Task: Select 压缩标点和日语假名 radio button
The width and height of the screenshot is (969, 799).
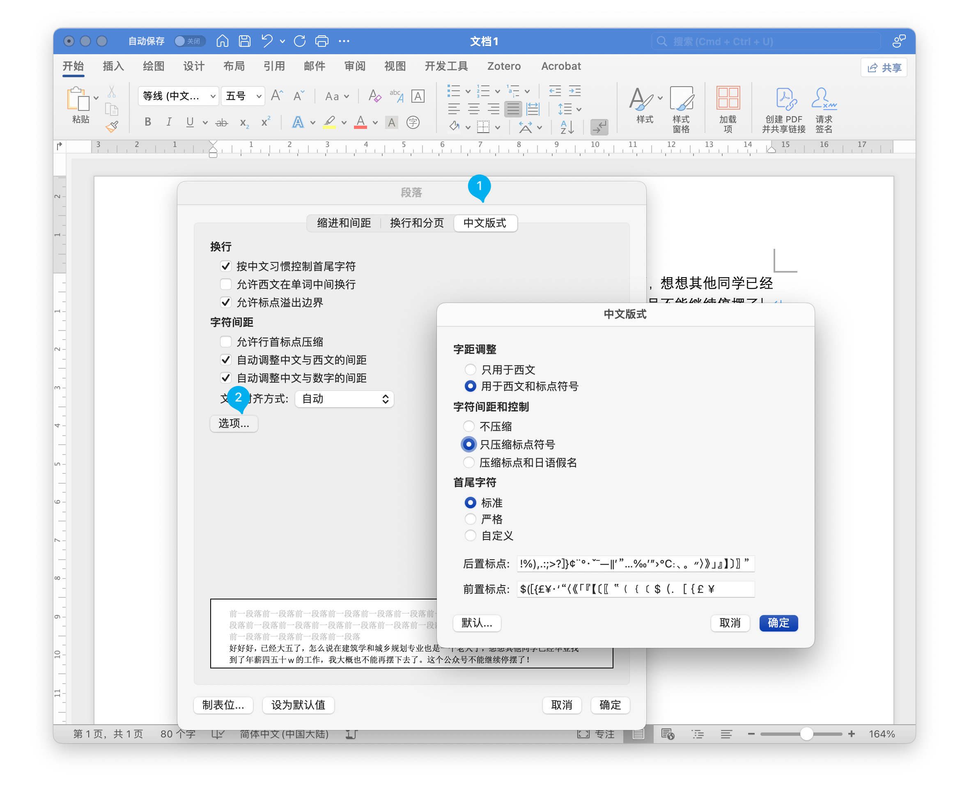Action: click(x=468, y=463)
